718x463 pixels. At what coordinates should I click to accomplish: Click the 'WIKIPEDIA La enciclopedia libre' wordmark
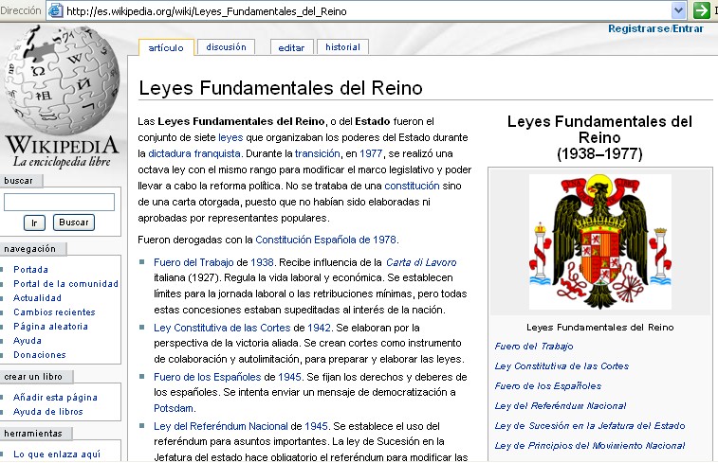[62, 151]
